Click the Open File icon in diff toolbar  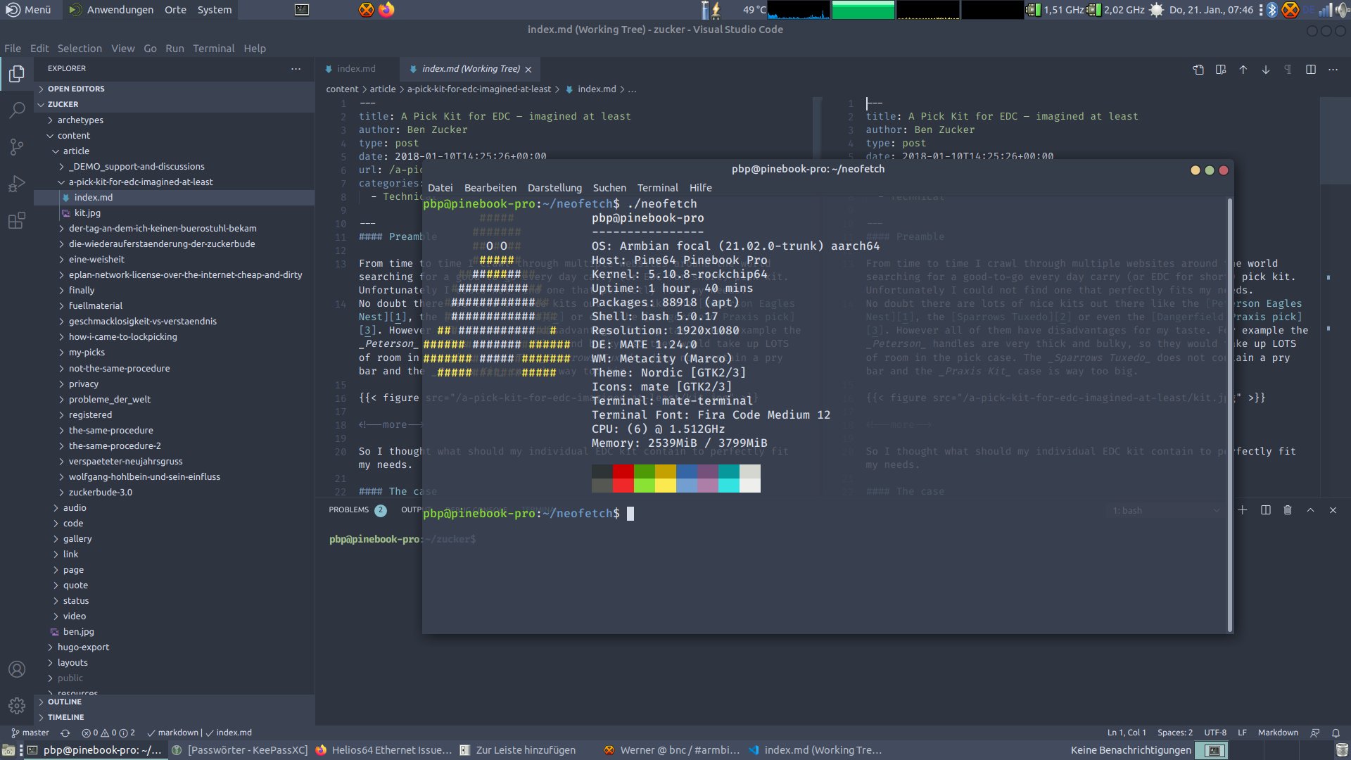click(x=1198, y=69)
